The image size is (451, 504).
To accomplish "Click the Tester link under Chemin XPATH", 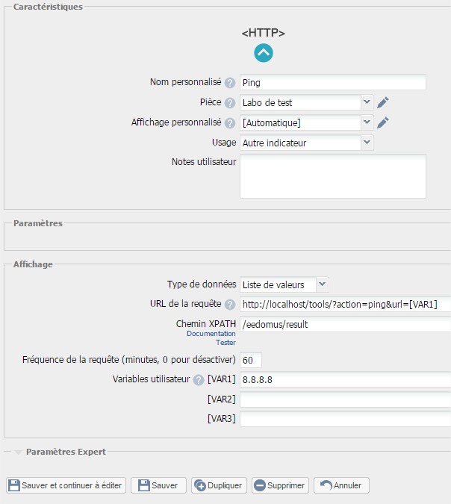I will pos(225,343).
